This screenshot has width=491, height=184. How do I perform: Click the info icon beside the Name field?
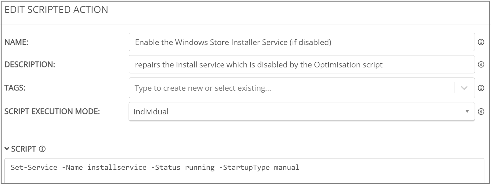point(481,42)
